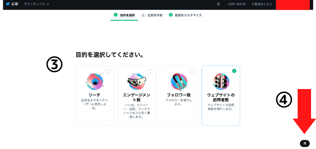The width and height of the screenshot is (316, 149).
Task: Click the フォロワー数 card title
Action: [179, 95]
